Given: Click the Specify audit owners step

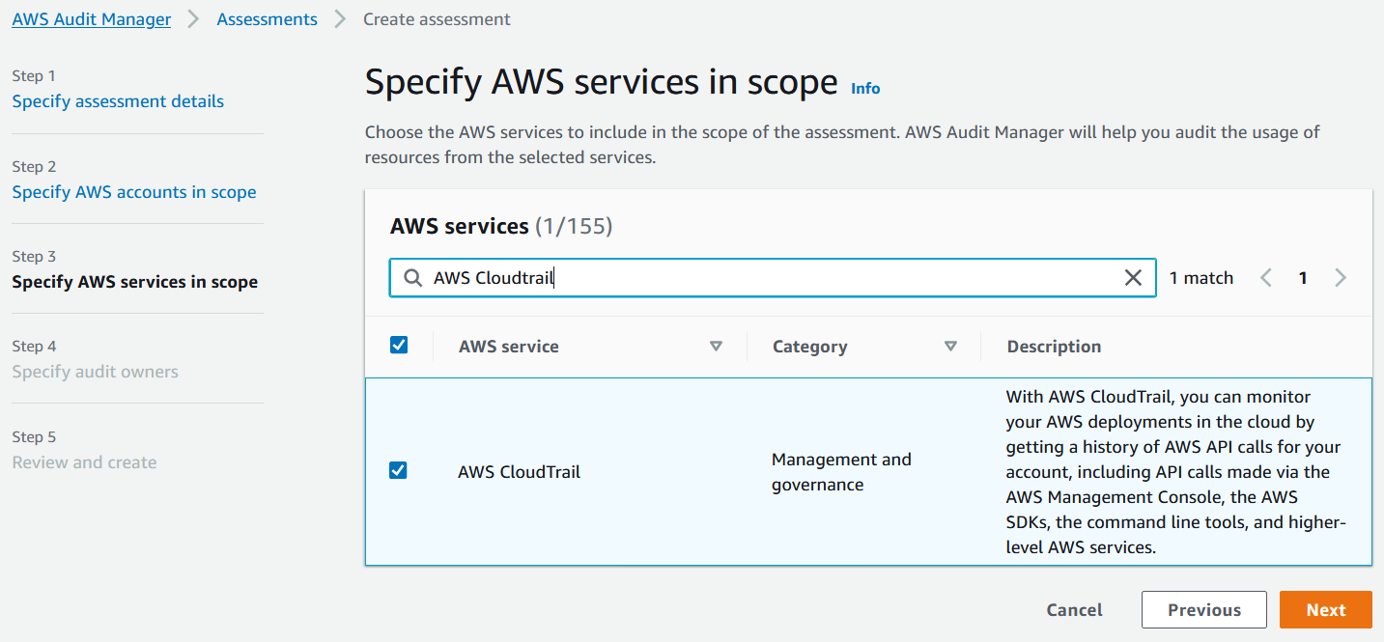Looking at the screenshot, I should pos(95,372).
